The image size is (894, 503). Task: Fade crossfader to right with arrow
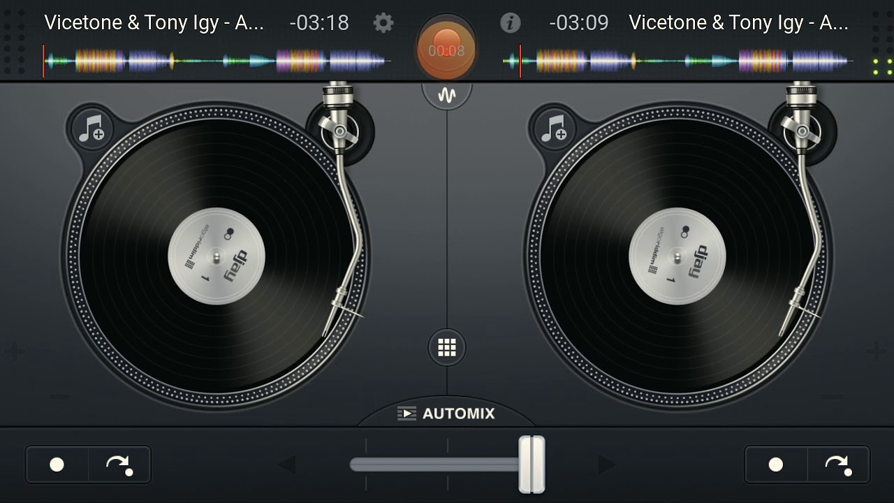pyautogui.click(x=607, y=465)
